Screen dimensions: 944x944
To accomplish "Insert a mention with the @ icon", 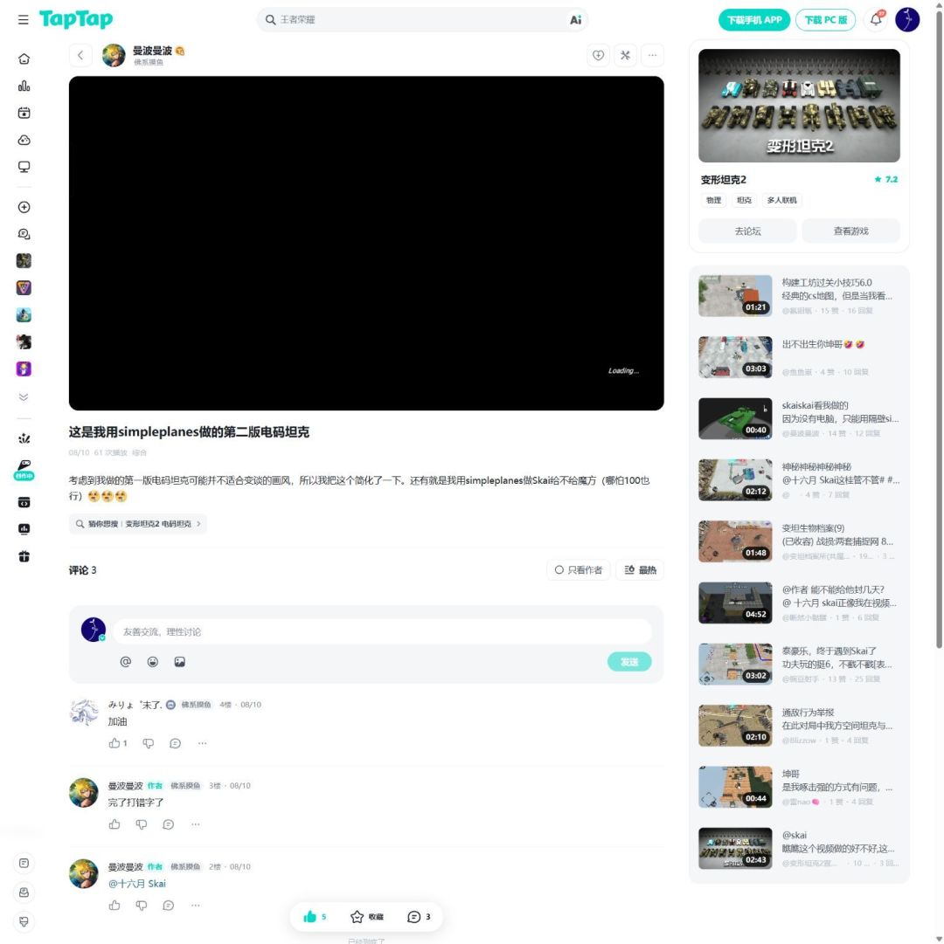I will coord(125,662).
